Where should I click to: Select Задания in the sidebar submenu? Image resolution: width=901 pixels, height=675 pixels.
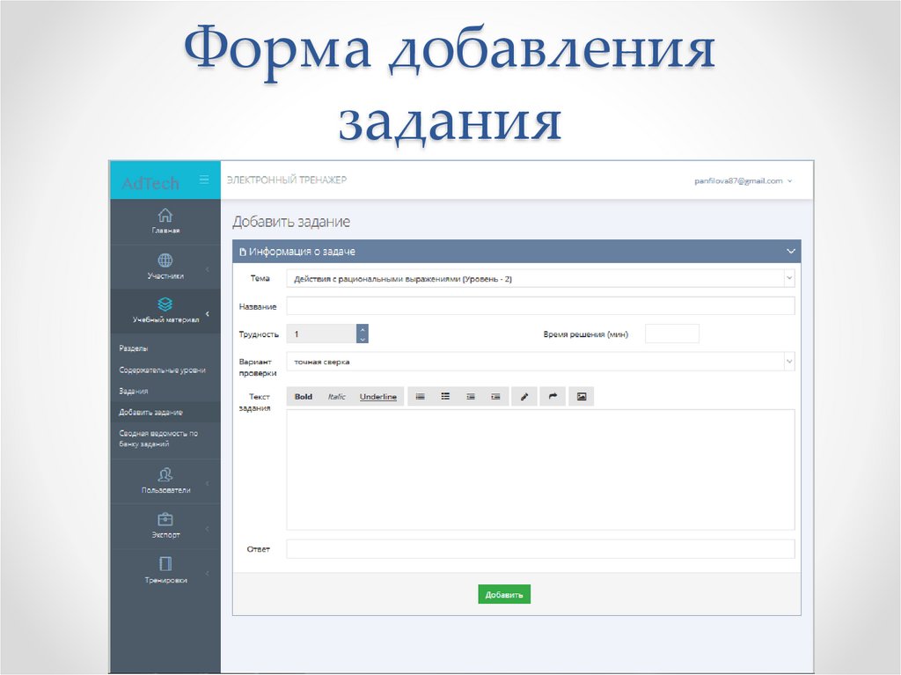point(134,391)
